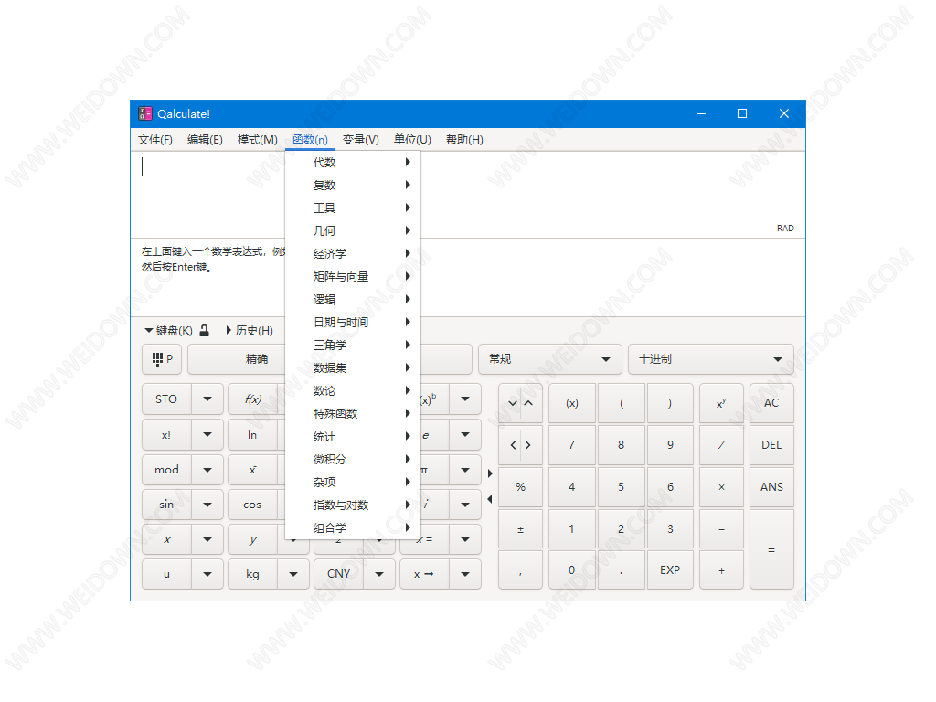Open dropdown arrow beside u button
Image resolution: width=936 pixels, height=702 pixels.
207,574
